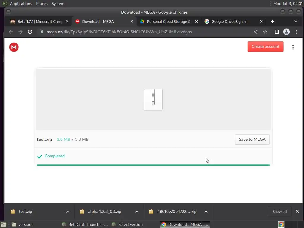Open Chrome profile avatar menu
This screenshot has height=228, width=304.
coord(286,32)
